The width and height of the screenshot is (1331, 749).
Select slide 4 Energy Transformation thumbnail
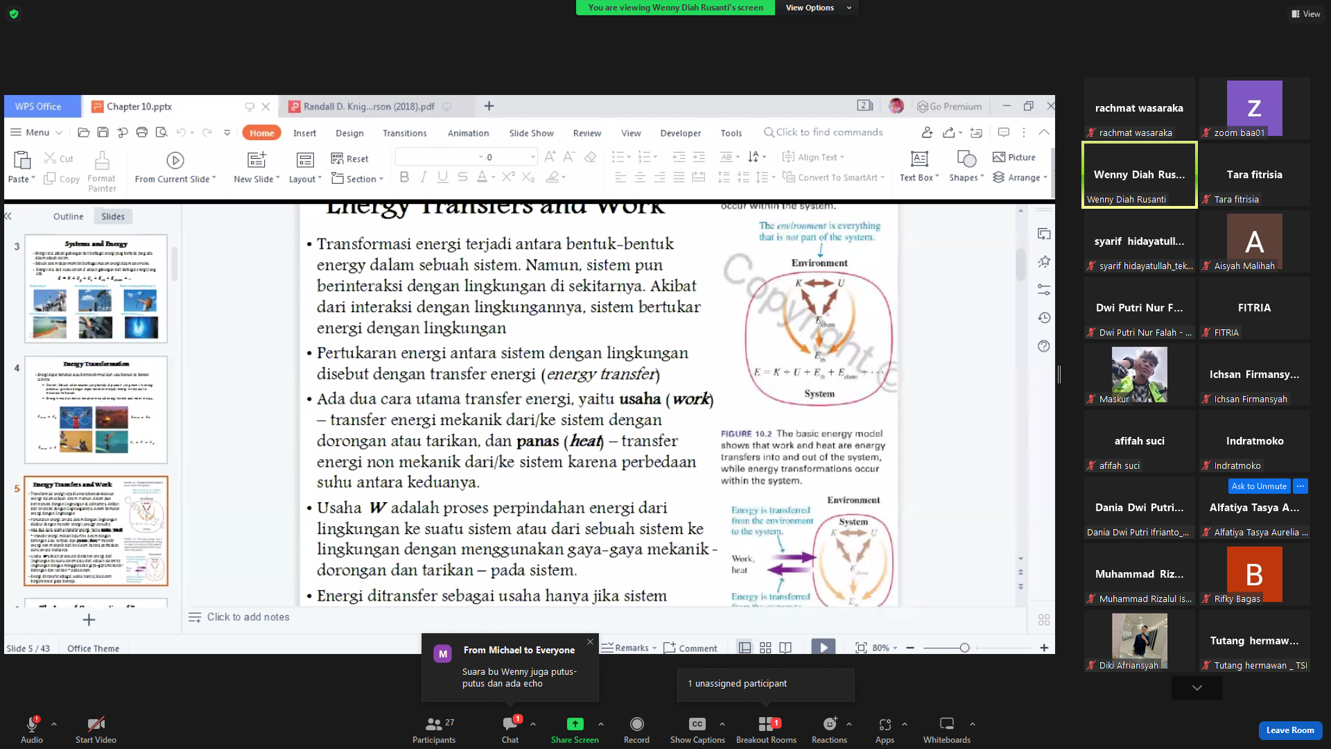(x=96, y=409)
